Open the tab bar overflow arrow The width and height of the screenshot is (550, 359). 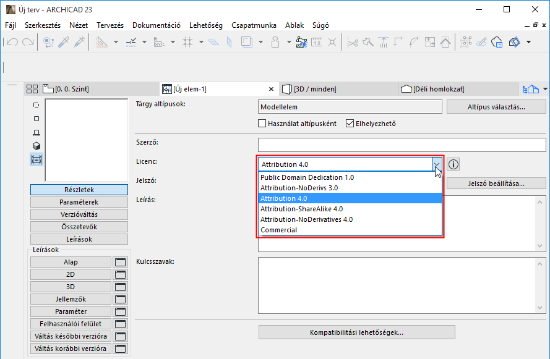(x=544, y=89)
